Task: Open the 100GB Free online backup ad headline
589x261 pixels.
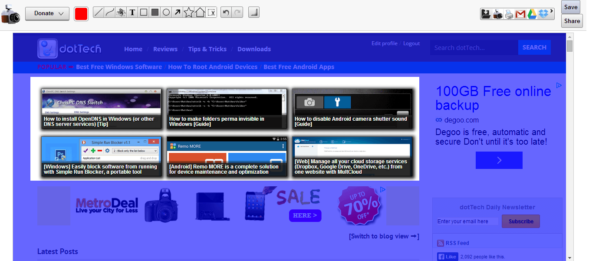Action: click(x=494, y=98)
